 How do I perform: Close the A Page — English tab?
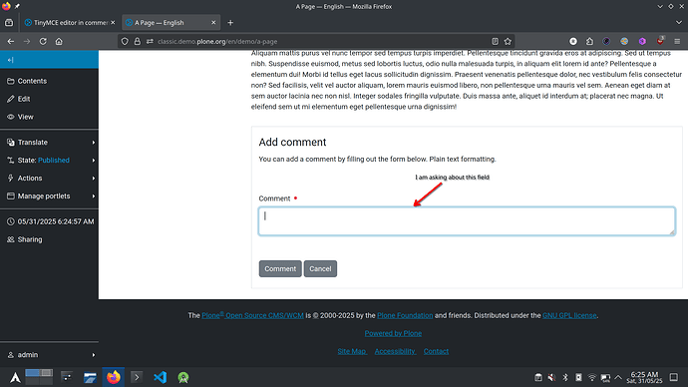click(213, 22)
